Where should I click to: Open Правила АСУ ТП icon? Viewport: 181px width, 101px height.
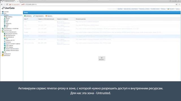coord(5,40)
